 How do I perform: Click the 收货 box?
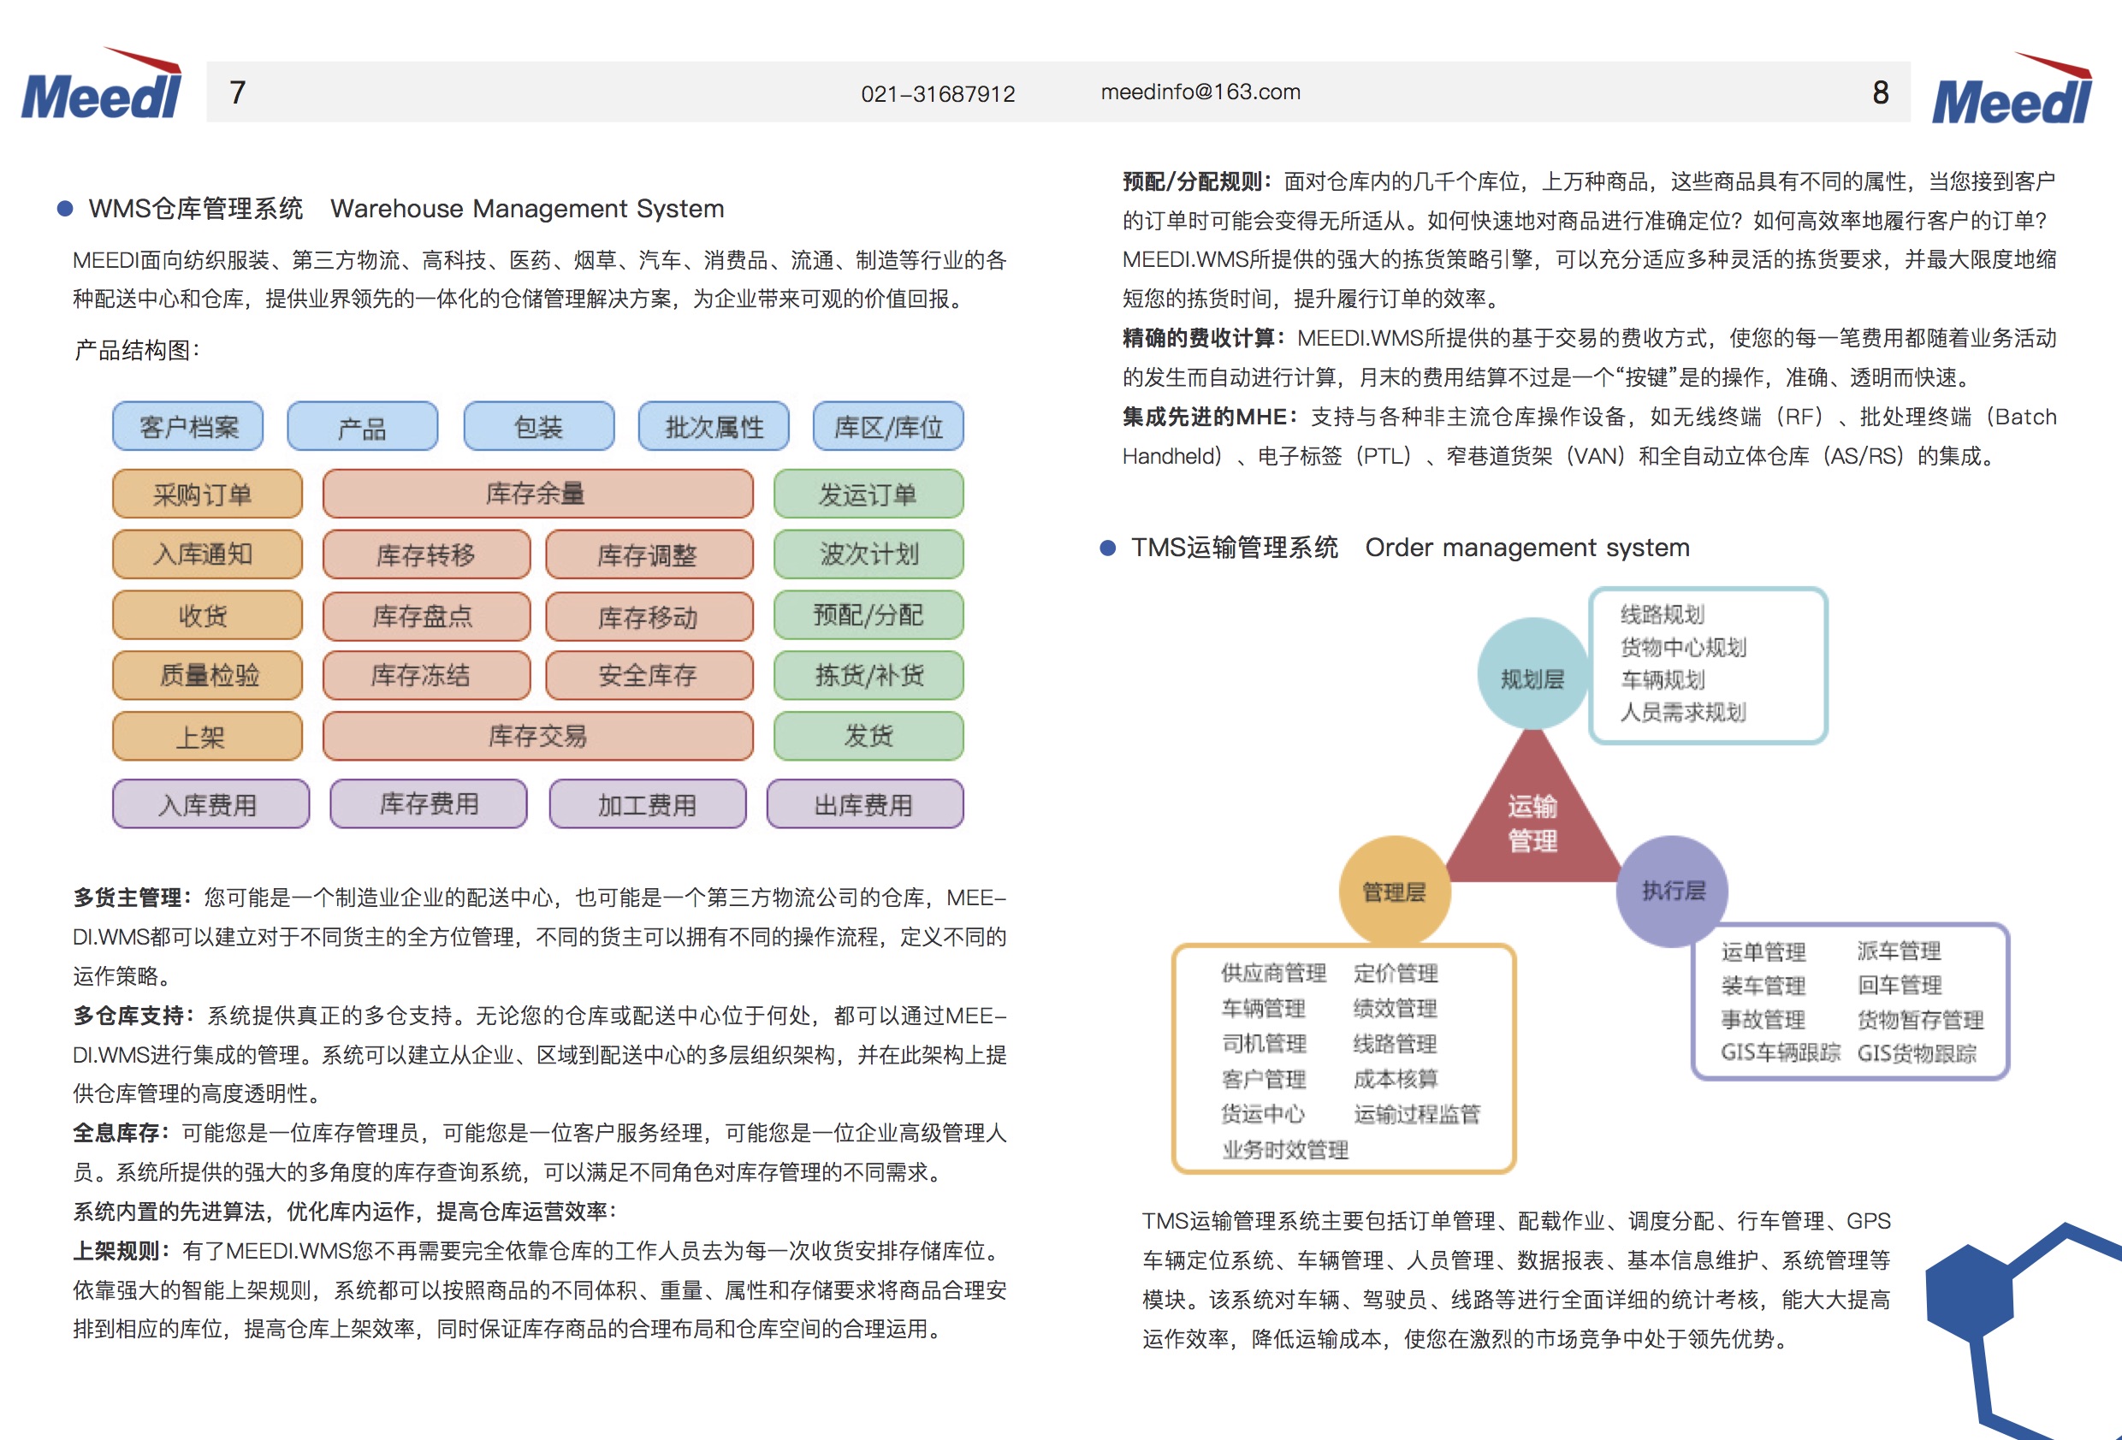pyautogui.click(x=207, y=615)
